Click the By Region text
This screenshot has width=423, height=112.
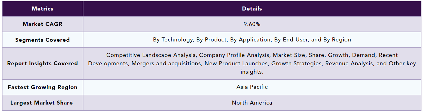(x=338, y=40)
